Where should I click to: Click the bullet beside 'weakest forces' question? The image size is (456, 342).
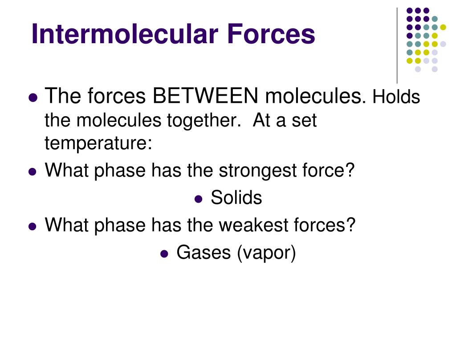coord(33,227)
